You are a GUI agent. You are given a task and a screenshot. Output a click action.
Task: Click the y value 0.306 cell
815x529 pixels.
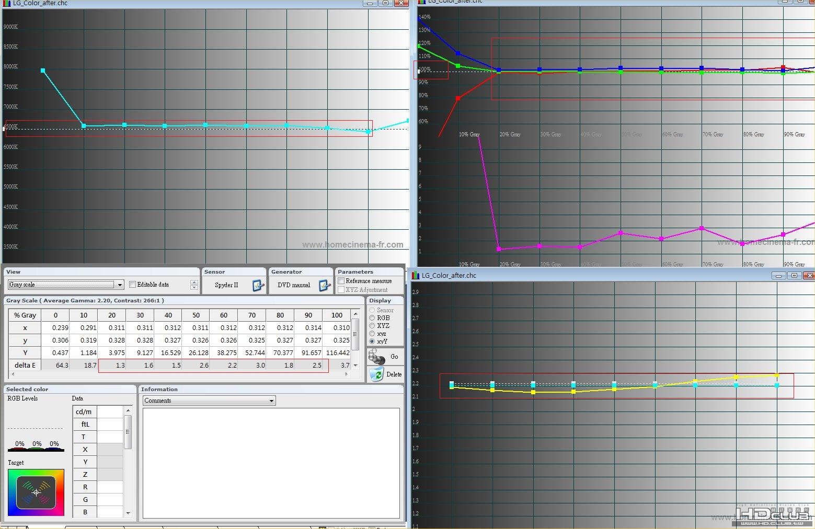[x=55, y=340]
